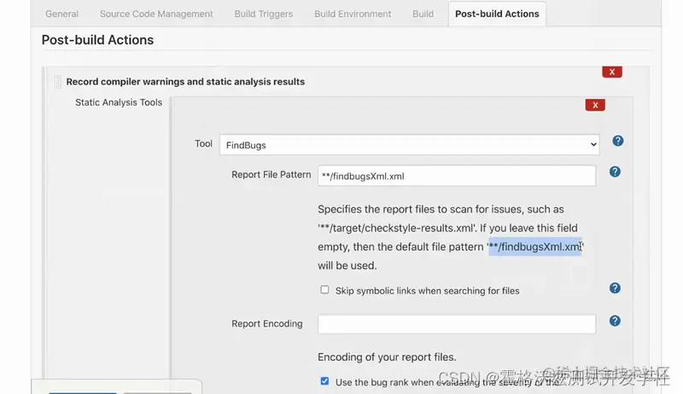
Task: Remove the FindBugs static analysis tool entry
Action: 595,105
